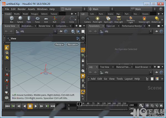
Task: Toggle viewport lock icon
Action: [x=83, y=61]
